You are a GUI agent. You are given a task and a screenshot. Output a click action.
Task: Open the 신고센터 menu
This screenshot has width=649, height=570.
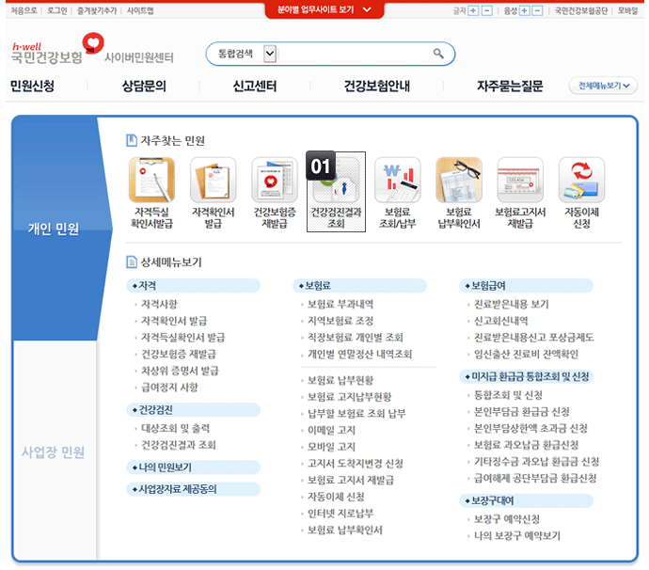point(255,87)
